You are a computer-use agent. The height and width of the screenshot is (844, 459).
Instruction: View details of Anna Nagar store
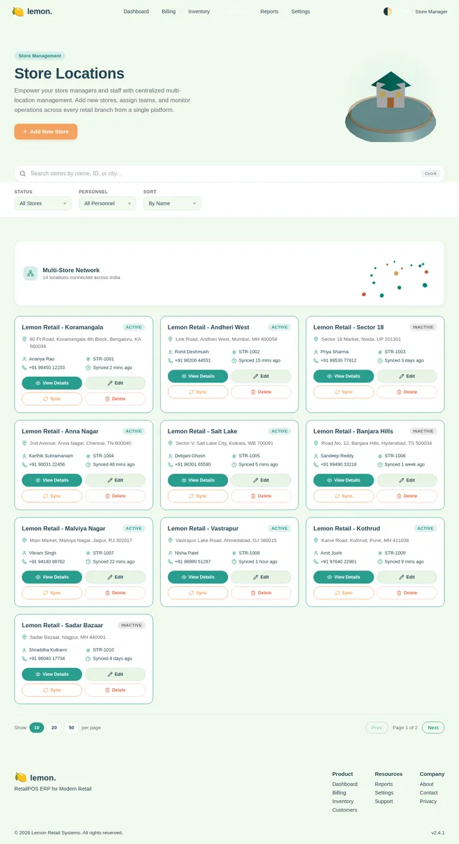point(52,480)
